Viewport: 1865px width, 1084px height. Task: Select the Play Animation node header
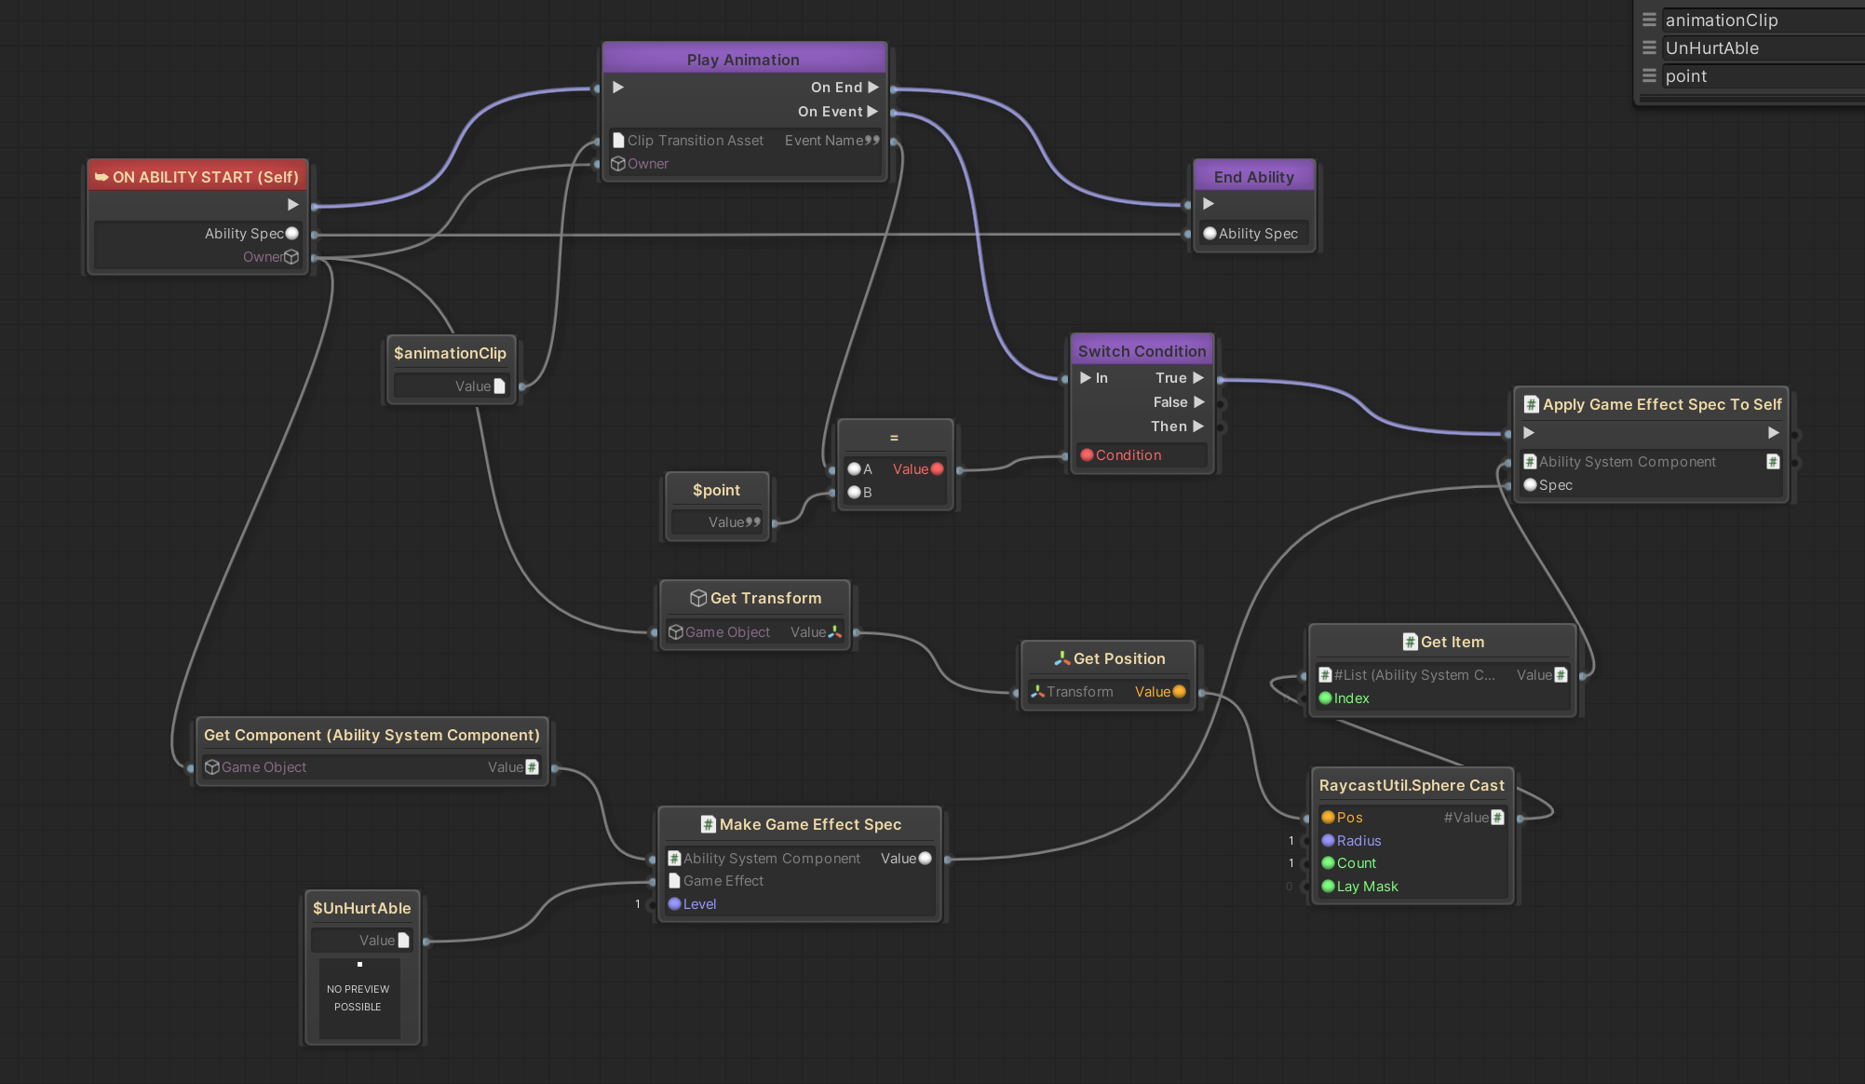click(743, 59)
